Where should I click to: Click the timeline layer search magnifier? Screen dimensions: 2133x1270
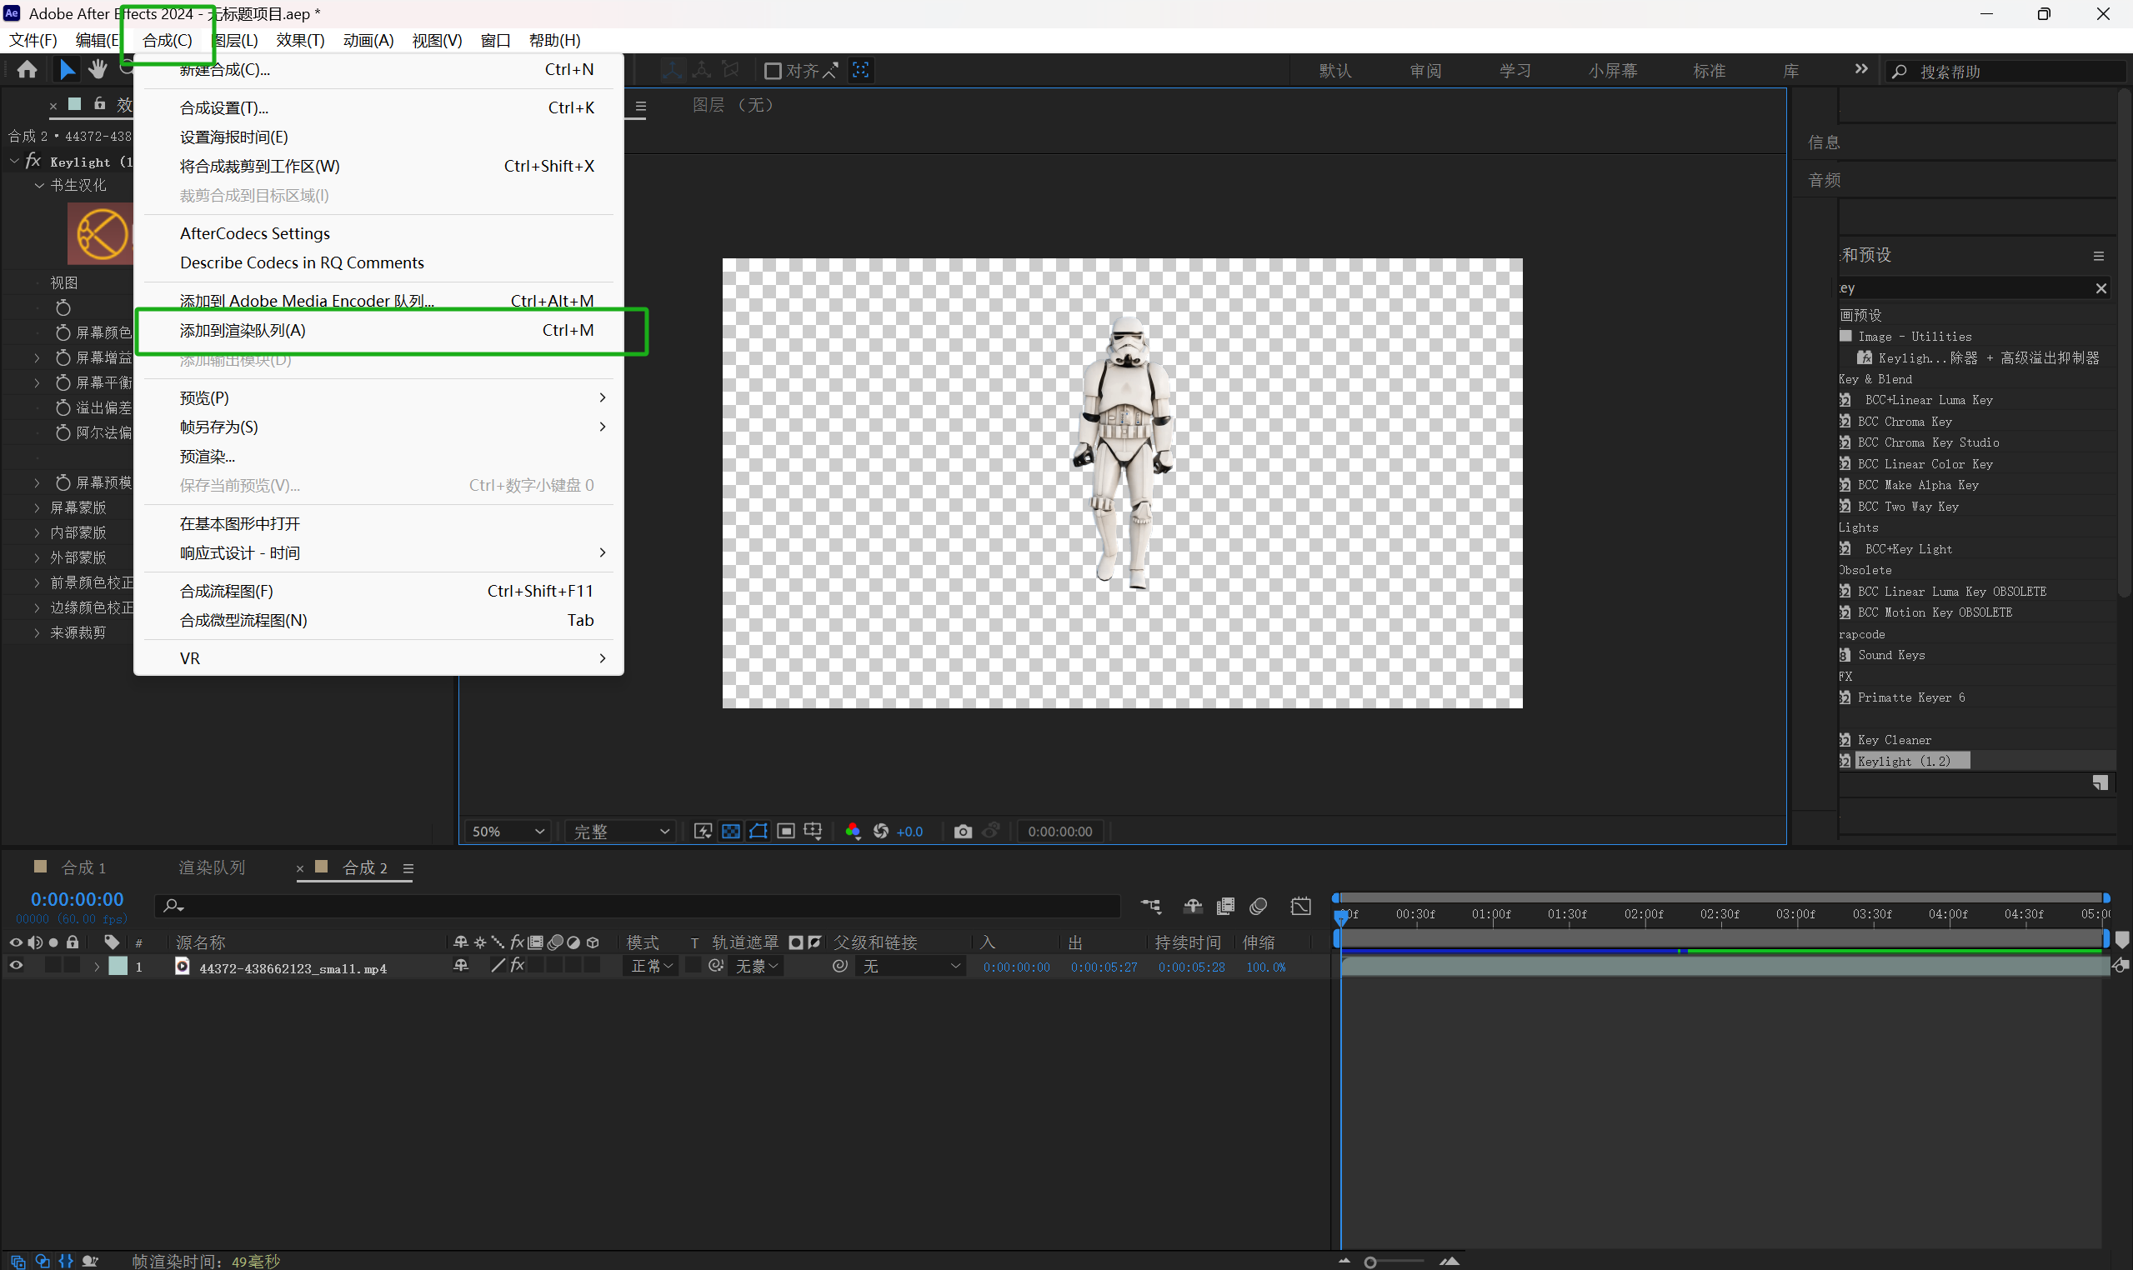[173, 907]
